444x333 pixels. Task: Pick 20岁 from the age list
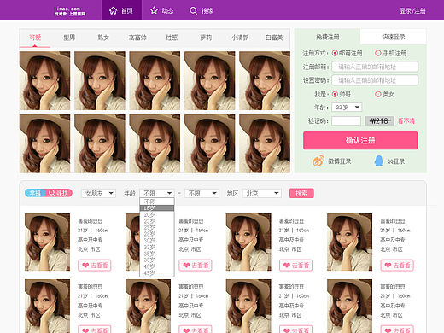point(157,214)
